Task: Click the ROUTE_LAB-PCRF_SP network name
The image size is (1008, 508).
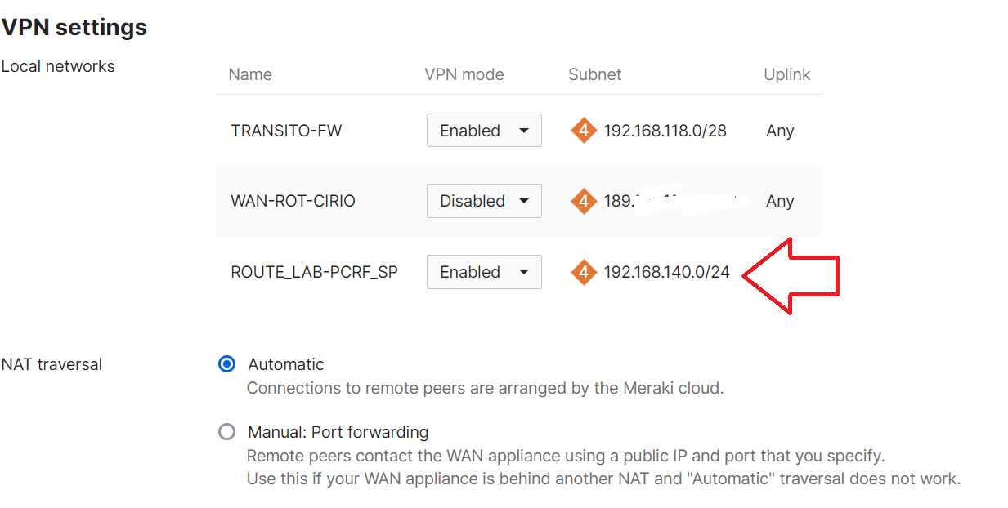Action: coord(313,270)
